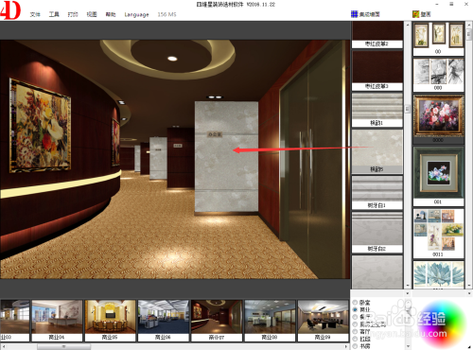
Task: Open the 帮助 menu
Action: pyautogui.click(x=111, y=14)
